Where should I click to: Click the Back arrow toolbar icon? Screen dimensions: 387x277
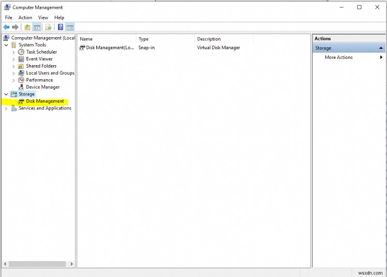click(6, 27)
